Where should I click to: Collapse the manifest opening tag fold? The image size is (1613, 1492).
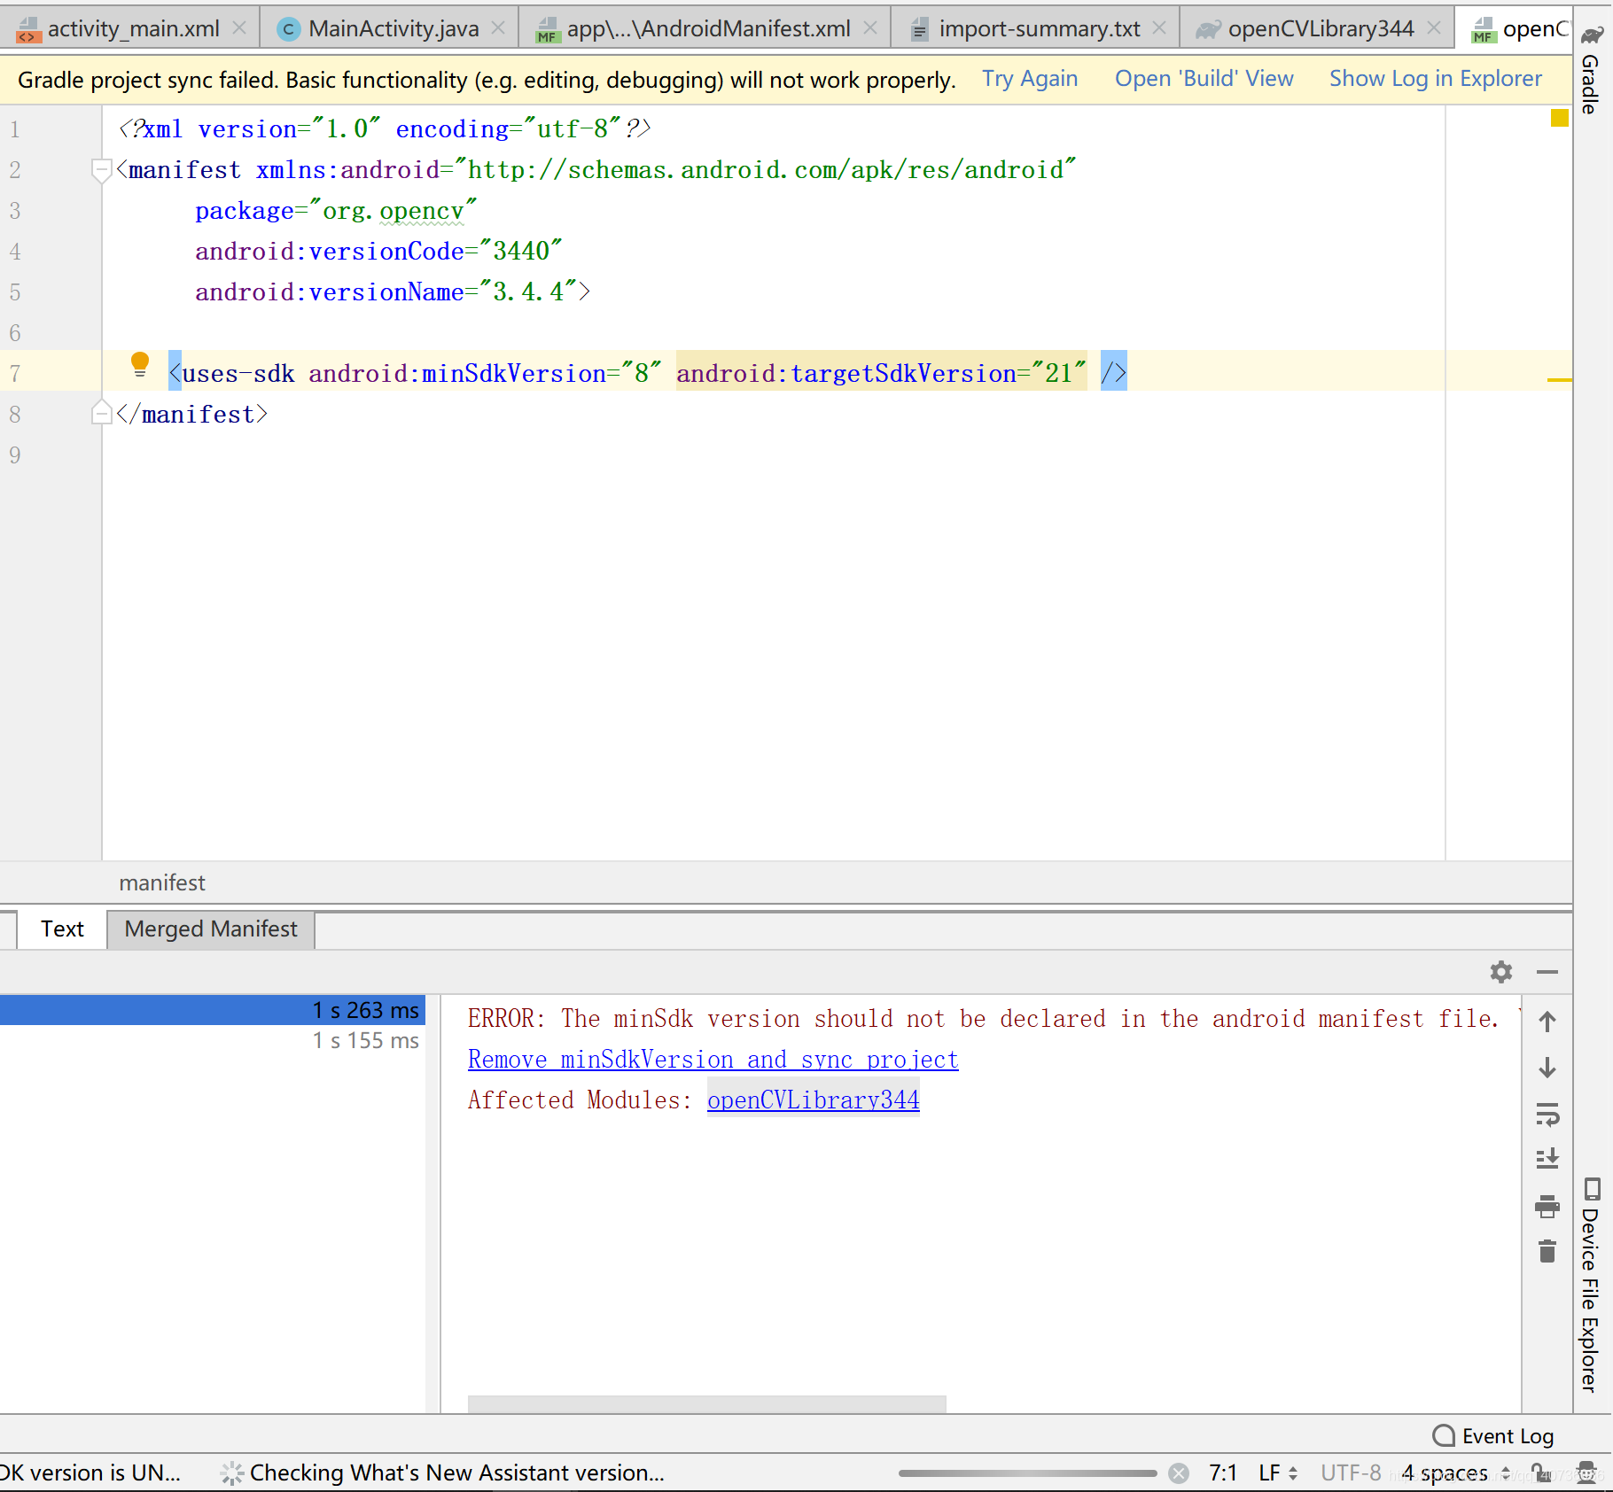(101, 169)
